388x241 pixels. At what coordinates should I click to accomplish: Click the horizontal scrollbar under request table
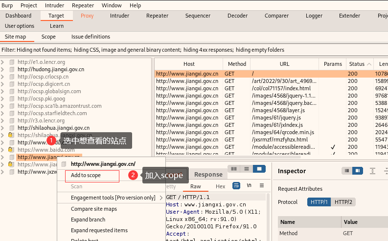pyautogui.click(x=228, y=157)
